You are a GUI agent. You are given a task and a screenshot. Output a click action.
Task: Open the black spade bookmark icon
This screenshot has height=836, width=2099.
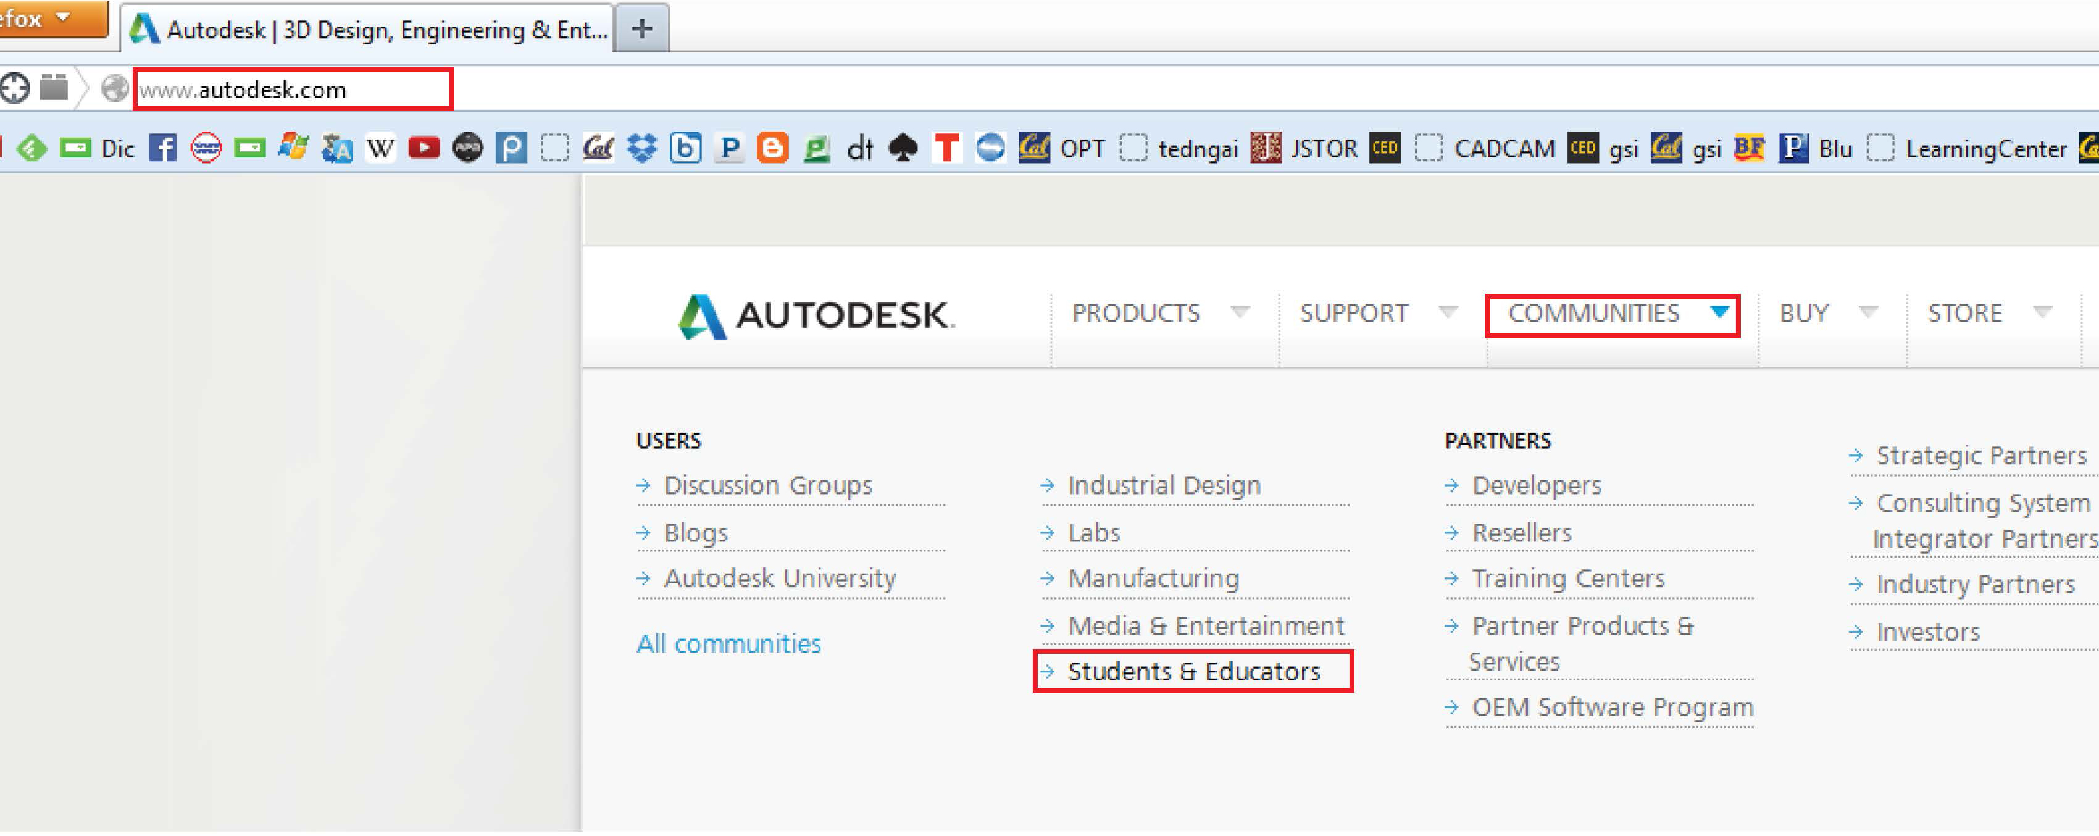click(x=903, y=148)
